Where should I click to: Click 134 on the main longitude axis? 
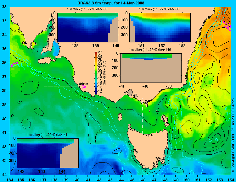pos(10,180)
